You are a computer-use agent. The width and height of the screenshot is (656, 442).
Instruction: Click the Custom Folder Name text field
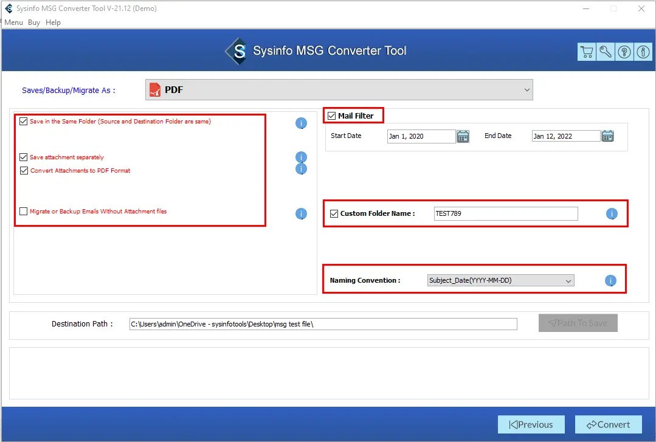(x=505, y=214)
